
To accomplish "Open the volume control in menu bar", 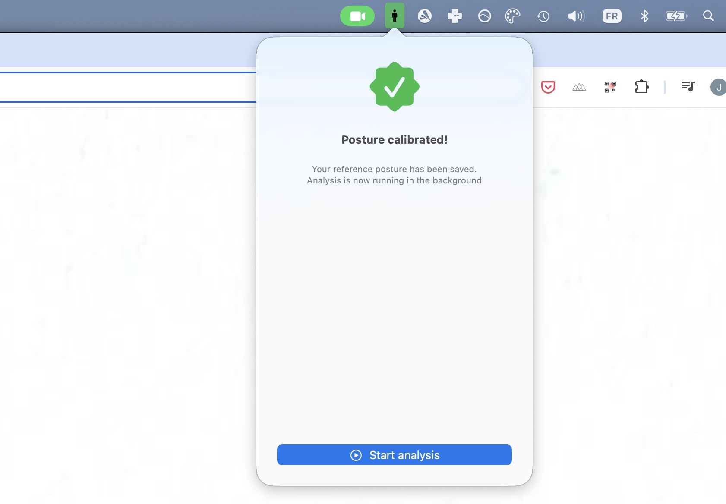I will (576, 16).
